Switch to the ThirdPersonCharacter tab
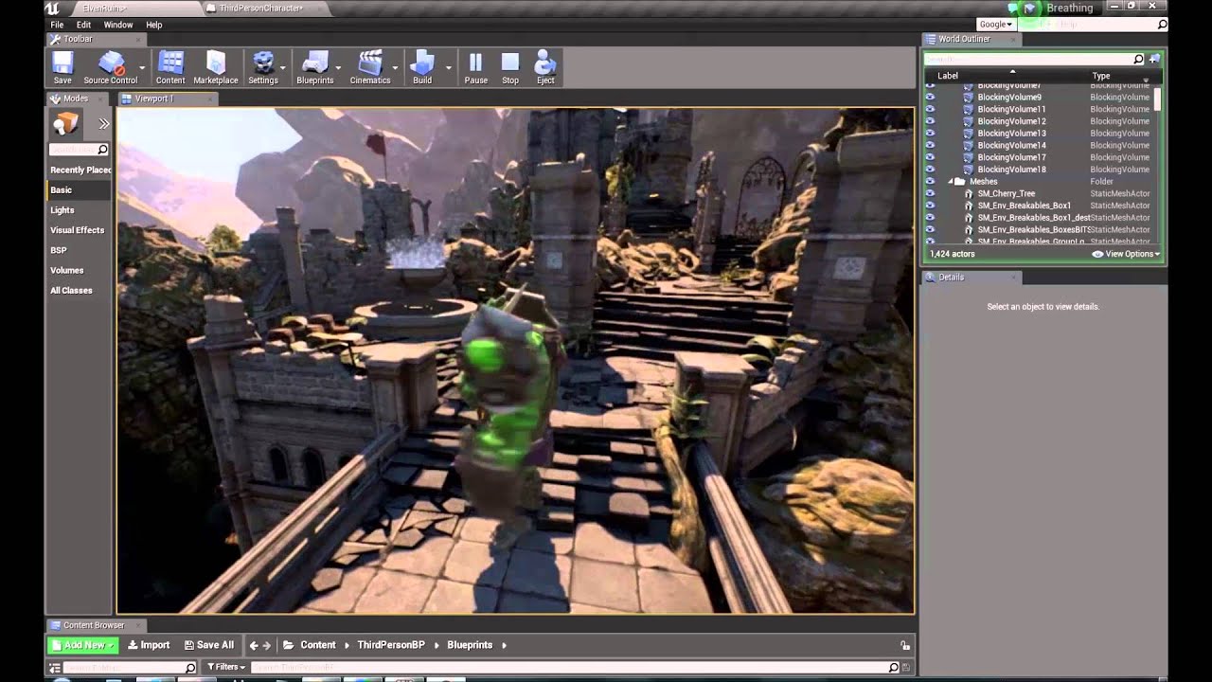 click(260, 8)
